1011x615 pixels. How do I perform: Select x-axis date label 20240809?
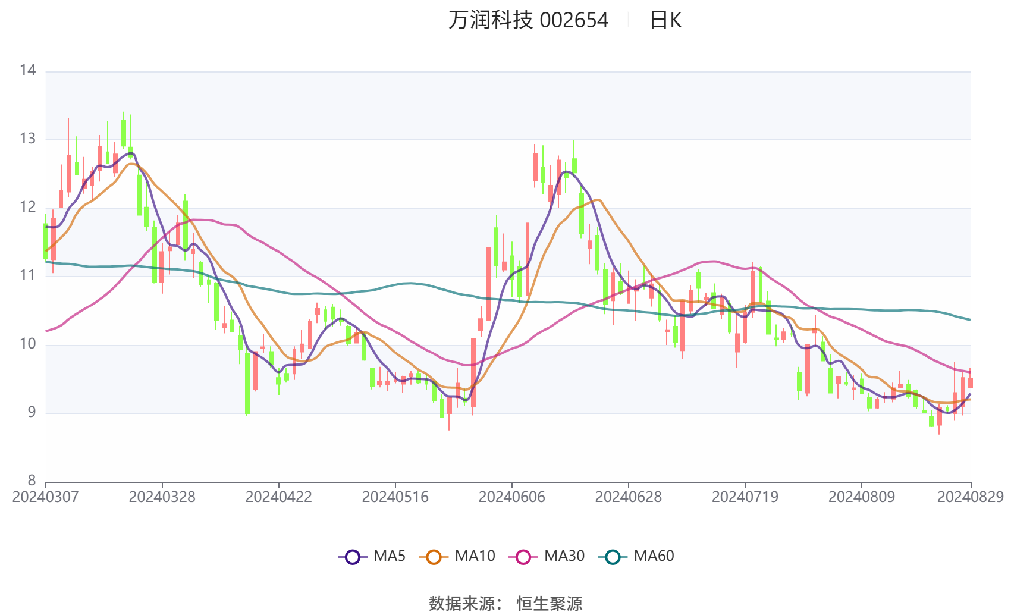[x=861, y=497]
